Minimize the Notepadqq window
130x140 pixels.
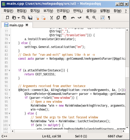tap(117, 4)
